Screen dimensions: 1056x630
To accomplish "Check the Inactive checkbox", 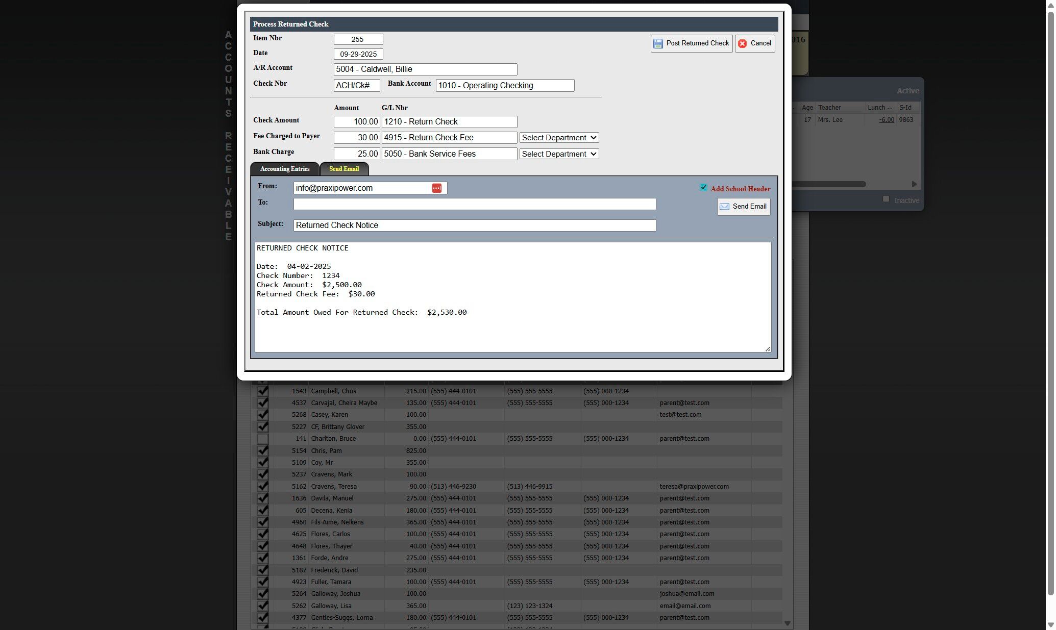I will pyautogui.click(x=886, y=199).
